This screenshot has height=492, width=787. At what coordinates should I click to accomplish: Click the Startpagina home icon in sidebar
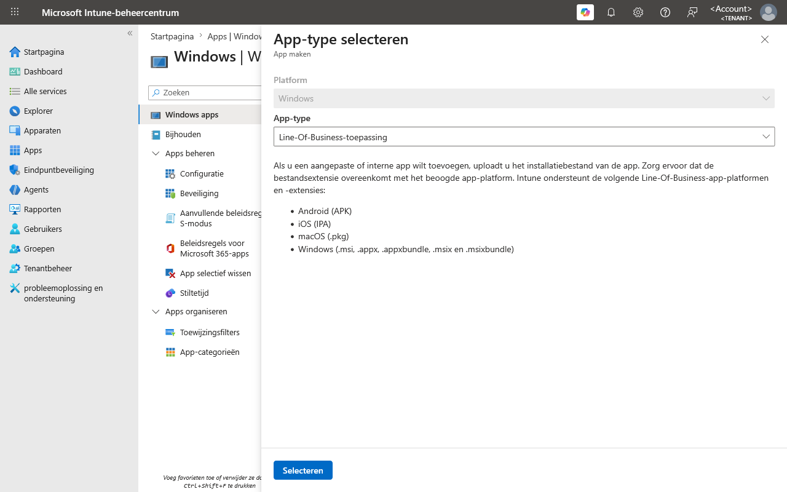point(15,52)
